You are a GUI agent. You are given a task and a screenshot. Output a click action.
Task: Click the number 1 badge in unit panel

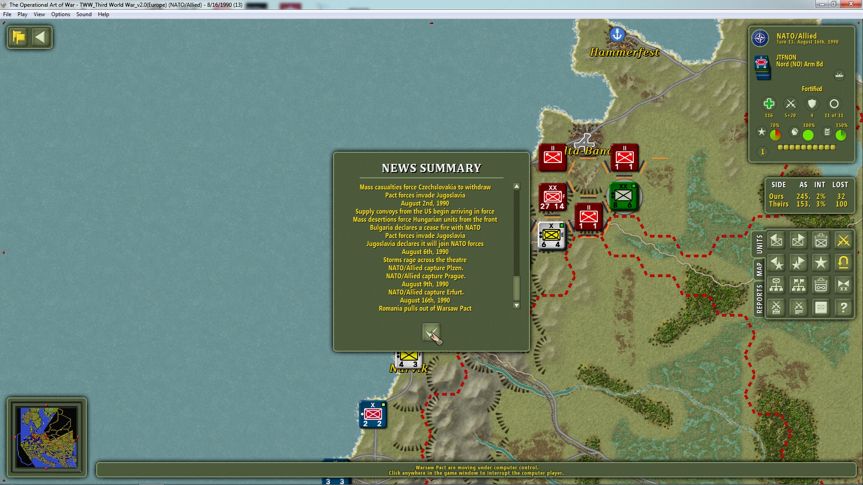762,152
